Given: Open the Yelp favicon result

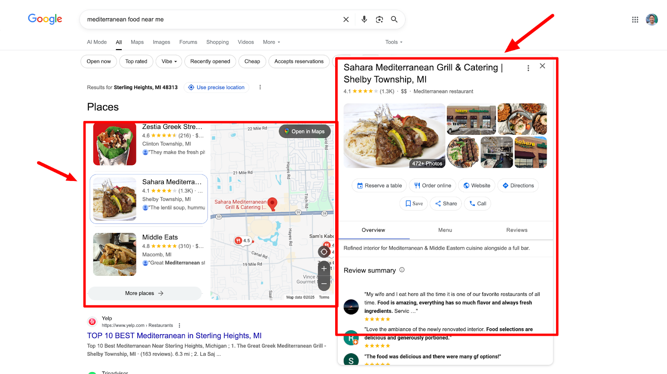Looking at the screenshot, I should click(x=92, y=322).
